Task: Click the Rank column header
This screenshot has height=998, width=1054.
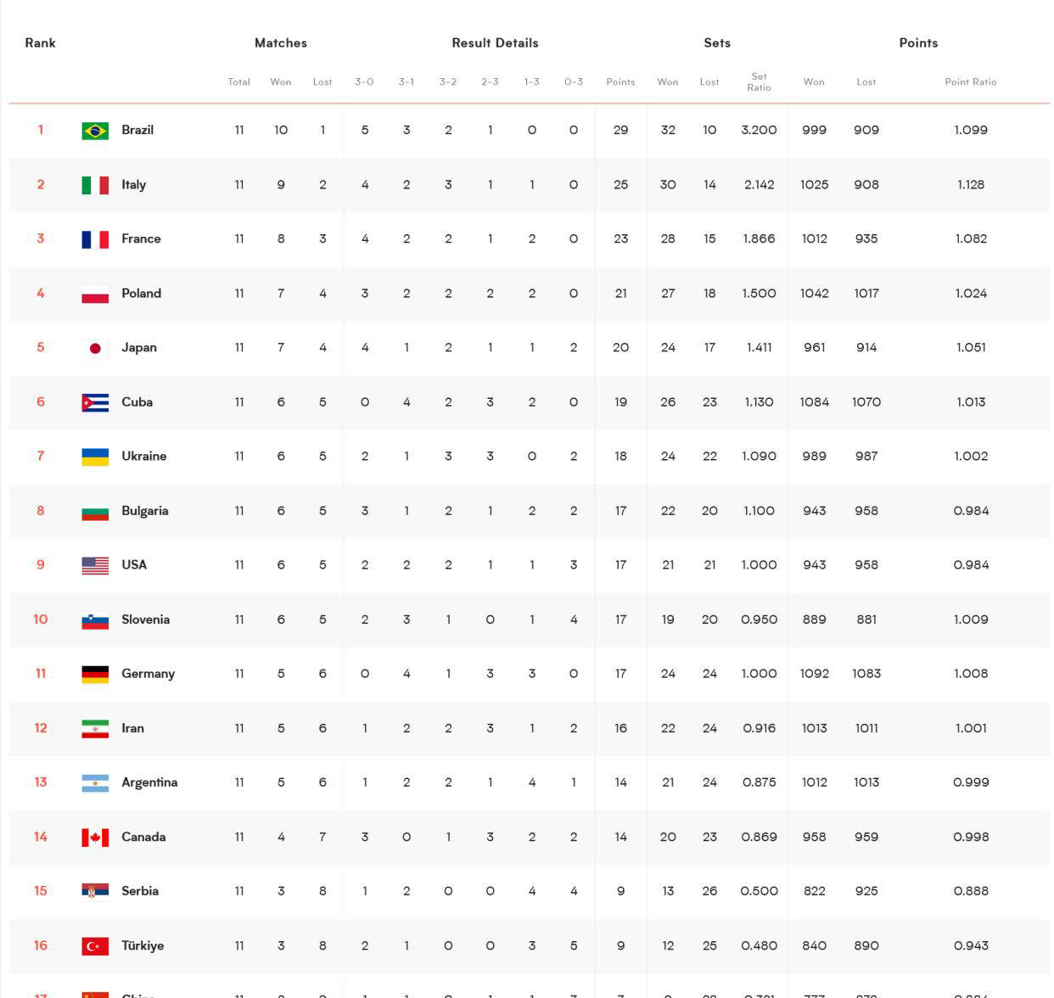Action: 40,43
